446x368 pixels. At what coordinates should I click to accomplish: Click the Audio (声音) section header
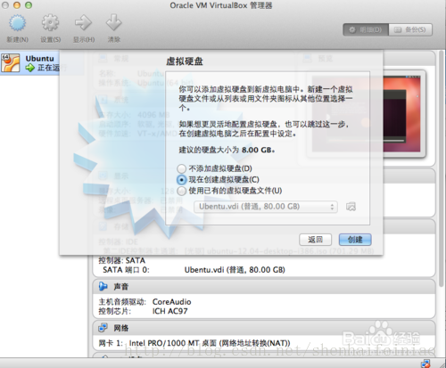tap(264, 287)
